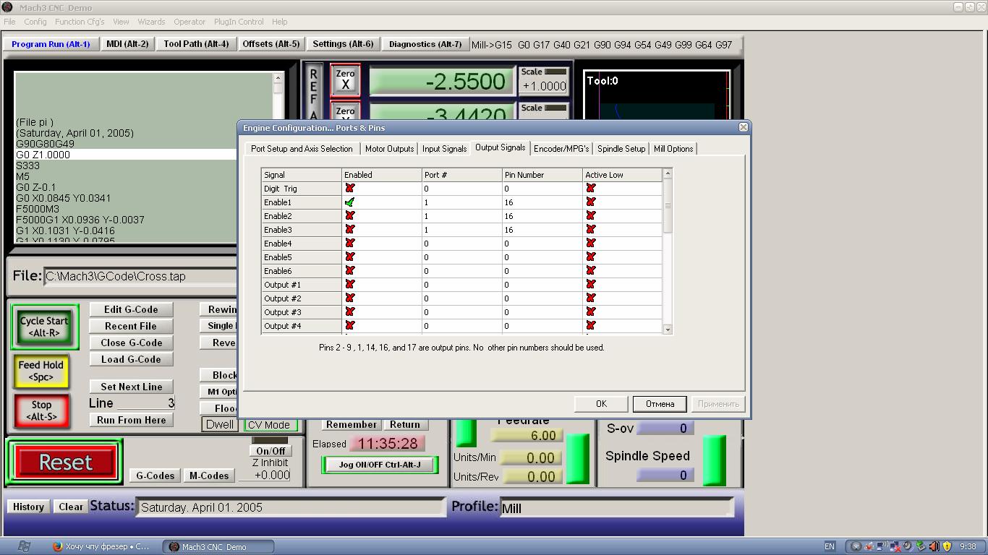Toggle Active Low mark for Enable4 row
Screen dimensions: 988x555
coord(591,244)
